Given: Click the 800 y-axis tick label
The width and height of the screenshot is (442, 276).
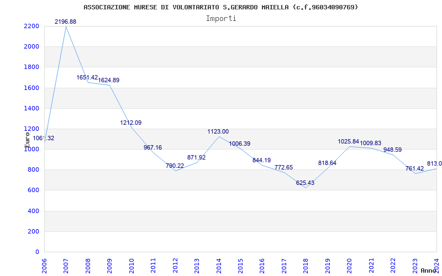Looking at the screenshot, I should (33, 170).
